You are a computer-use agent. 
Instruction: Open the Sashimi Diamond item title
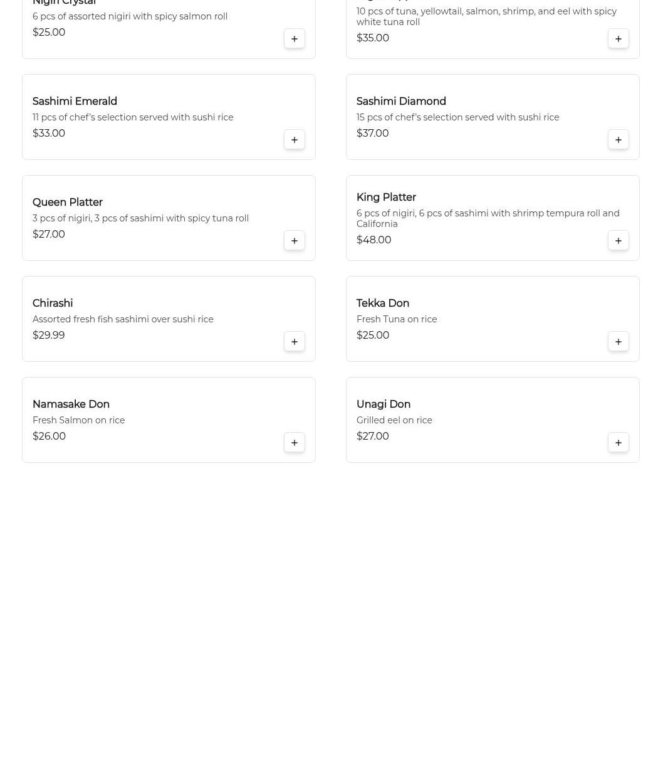401,102
